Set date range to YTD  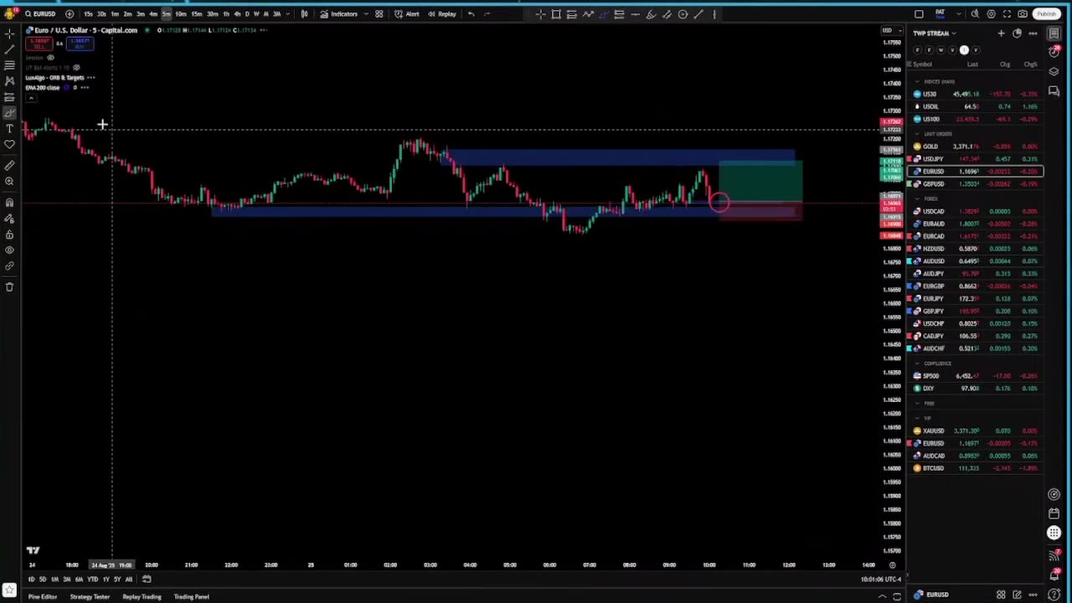pyautogui.click(x=92, y=580)
